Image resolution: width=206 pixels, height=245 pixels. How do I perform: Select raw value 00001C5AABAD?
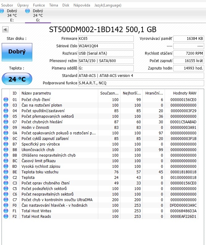point(183,122)
